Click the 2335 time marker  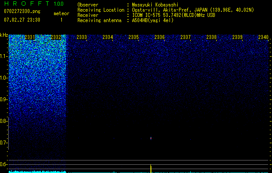pyautogui.click(x=133, y=37)
